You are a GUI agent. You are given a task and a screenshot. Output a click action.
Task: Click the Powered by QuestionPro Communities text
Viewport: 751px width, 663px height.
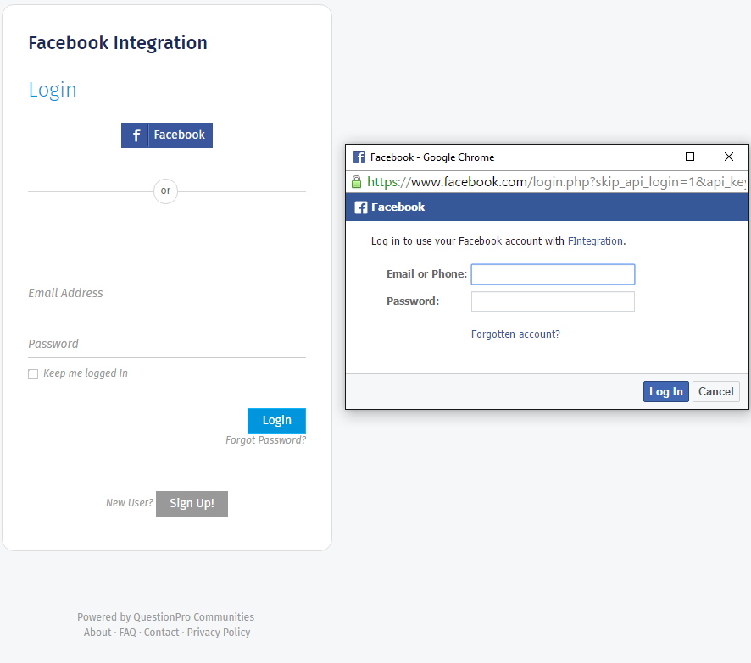click(166, 617)
